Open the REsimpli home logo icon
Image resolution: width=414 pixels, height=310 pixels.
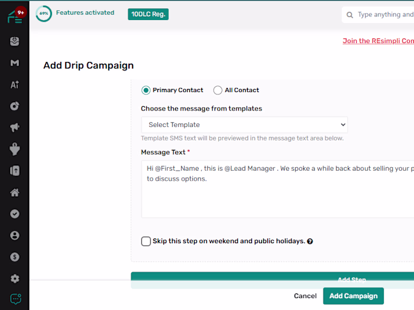tap(15, 17)
